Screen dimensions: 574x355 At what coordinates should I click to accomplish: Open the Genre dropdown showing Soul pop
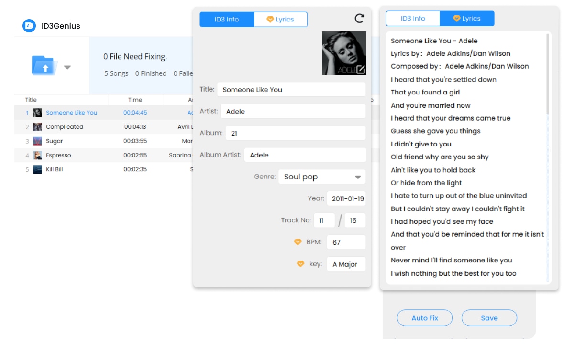[322, 177]
